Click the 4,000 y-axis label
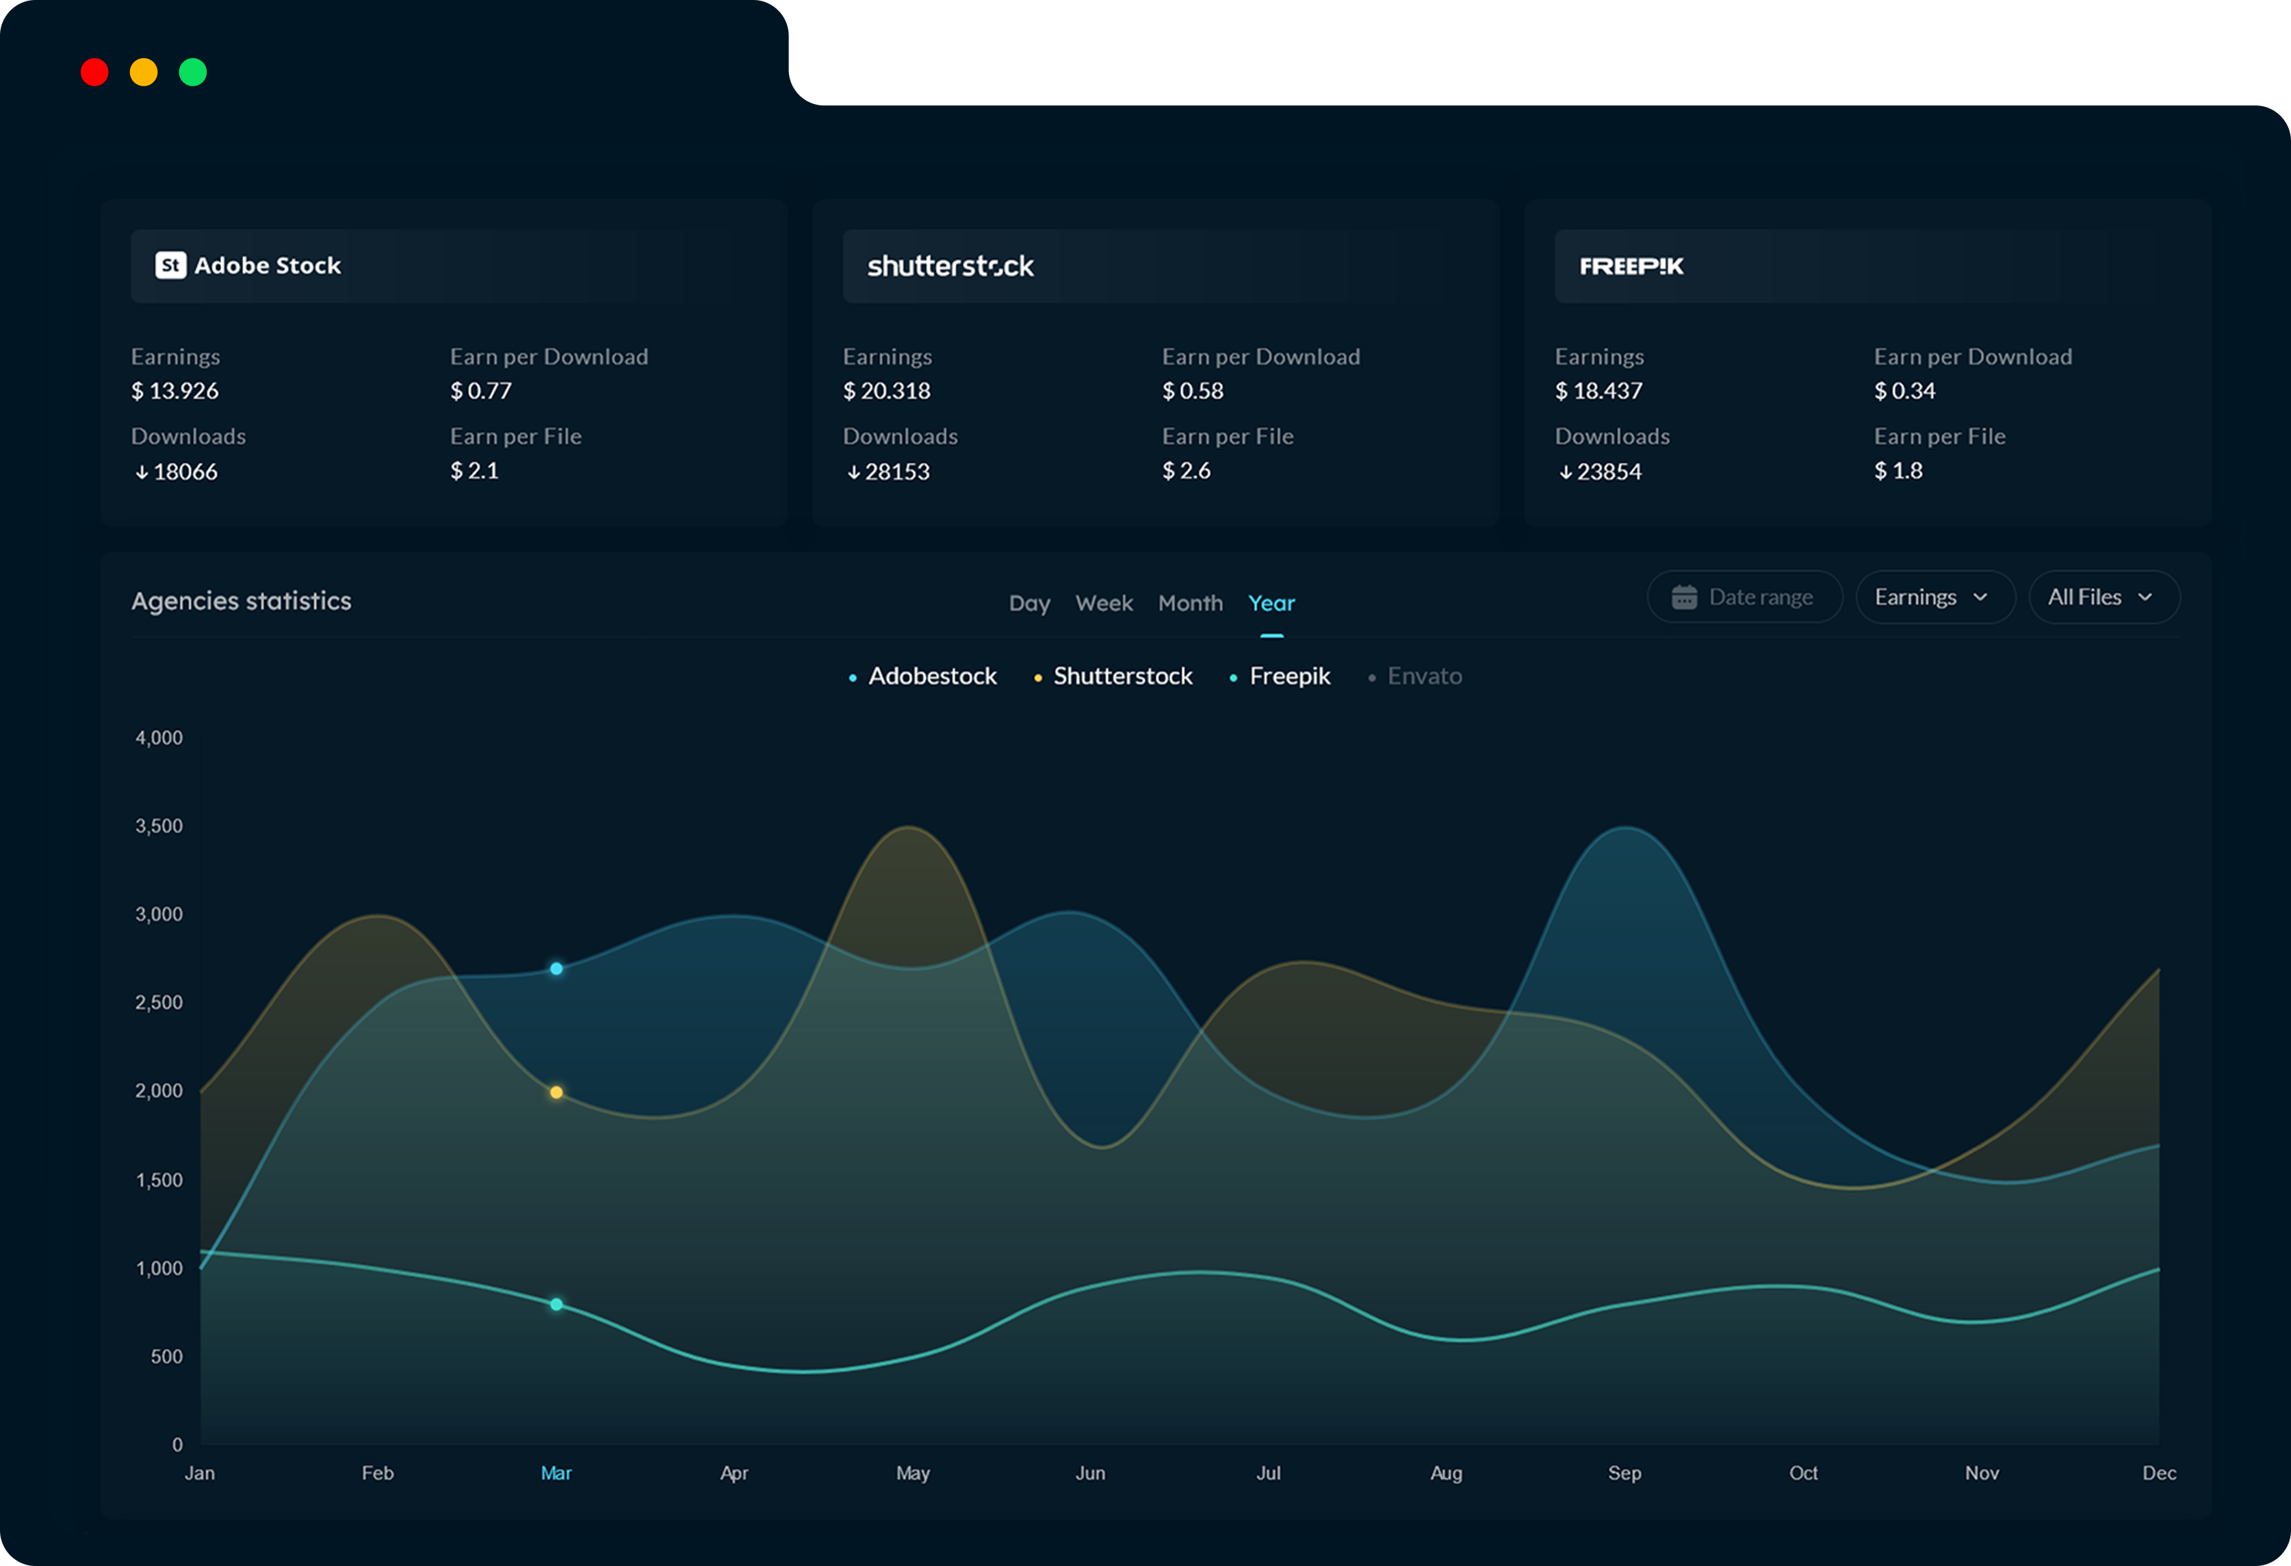2291x1566 pixels. coord(159,739)
